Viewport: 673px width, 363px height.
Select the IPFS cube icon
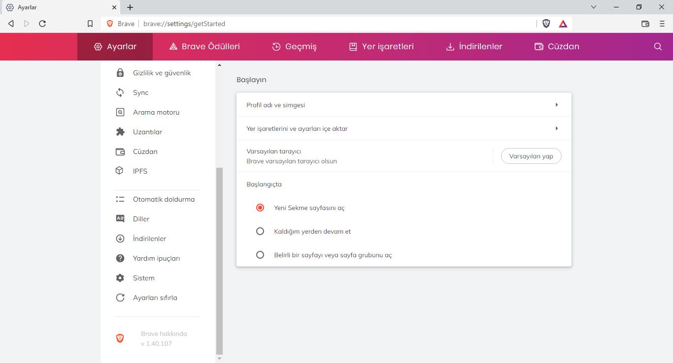pos(120,171)
